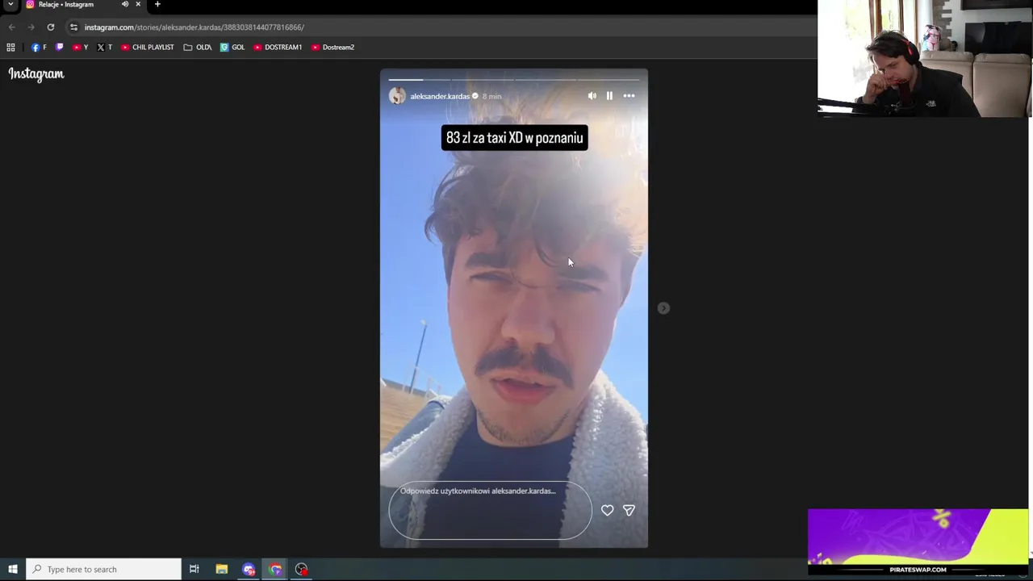The image size is (1033, 581).
Task: Share the story via paper plane icon
Action: 629,510
